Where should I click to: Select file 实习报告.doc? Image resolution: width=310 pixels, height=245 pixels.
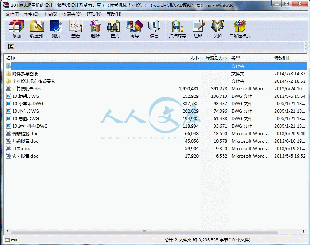25,156
